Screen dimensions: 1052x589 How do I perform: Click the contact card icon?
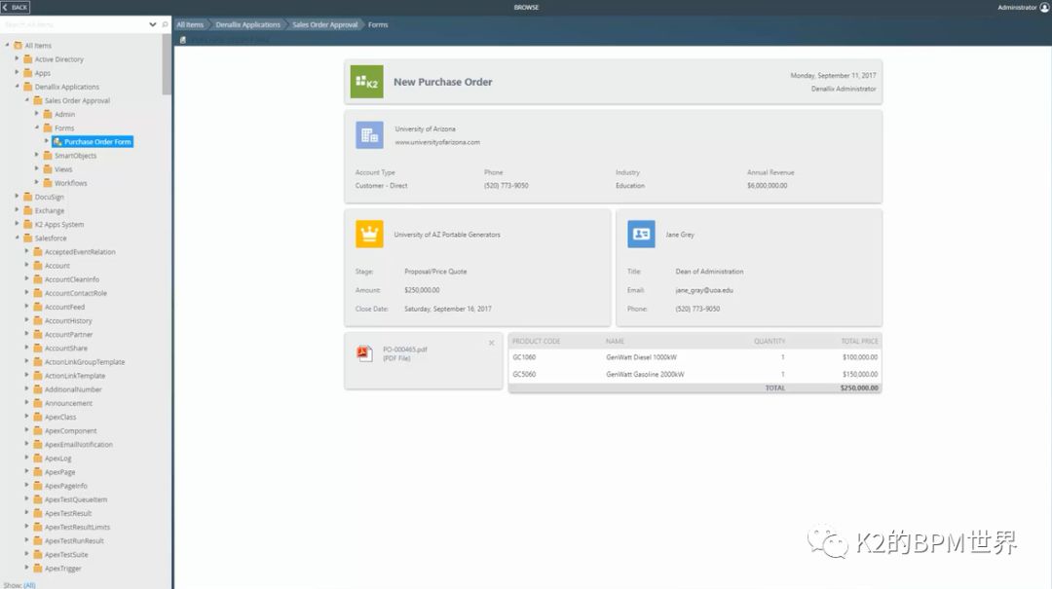pyautogui.click(x=641, y=234)
